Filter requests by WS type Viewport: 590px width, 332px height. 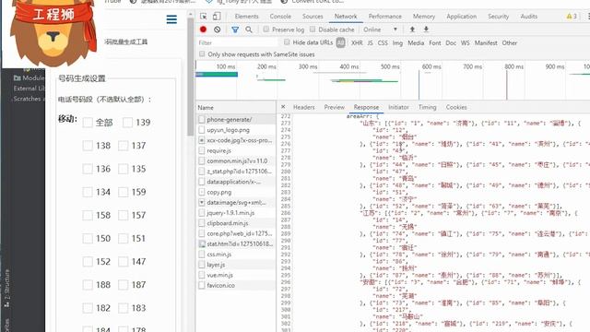pos(465,43)
